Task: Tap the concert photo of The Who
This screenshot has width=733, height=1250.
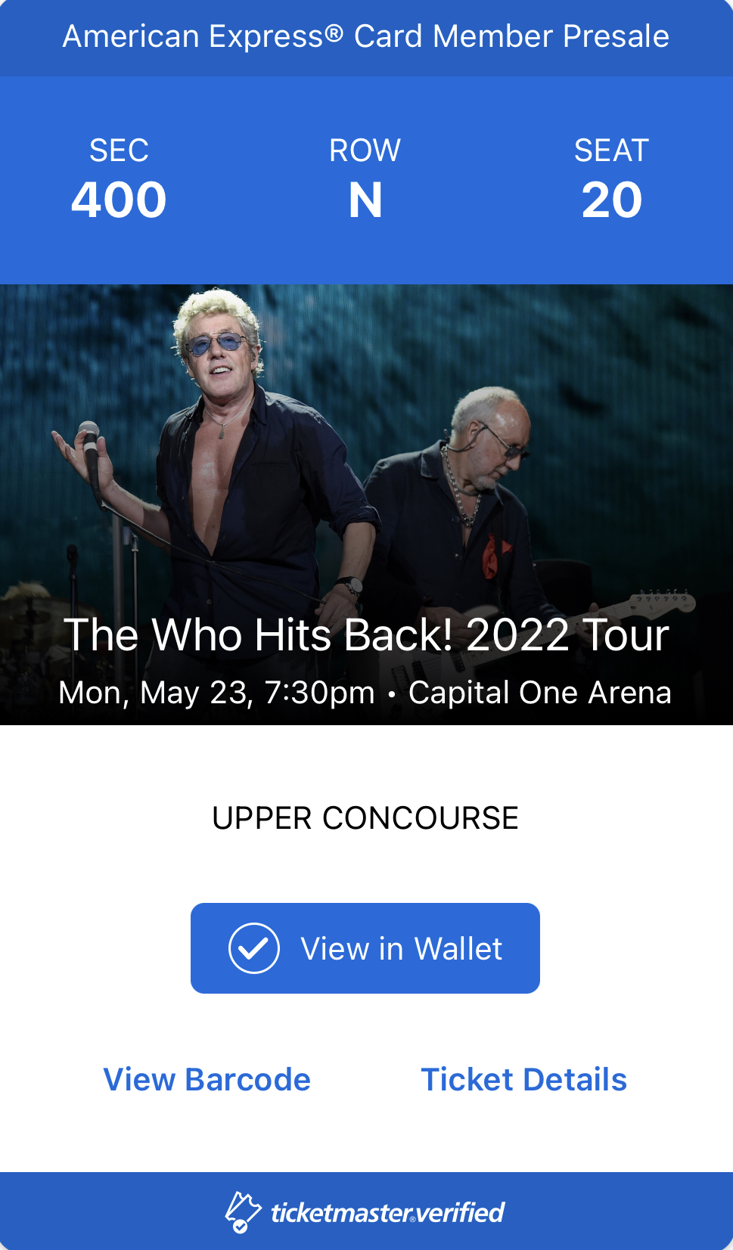Action: click(x=366, y=504)
